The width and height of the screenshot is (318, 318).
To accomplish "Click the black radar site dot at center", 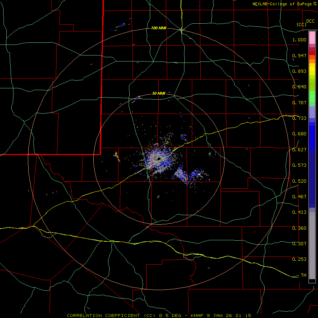I will (x=159, y=159).
